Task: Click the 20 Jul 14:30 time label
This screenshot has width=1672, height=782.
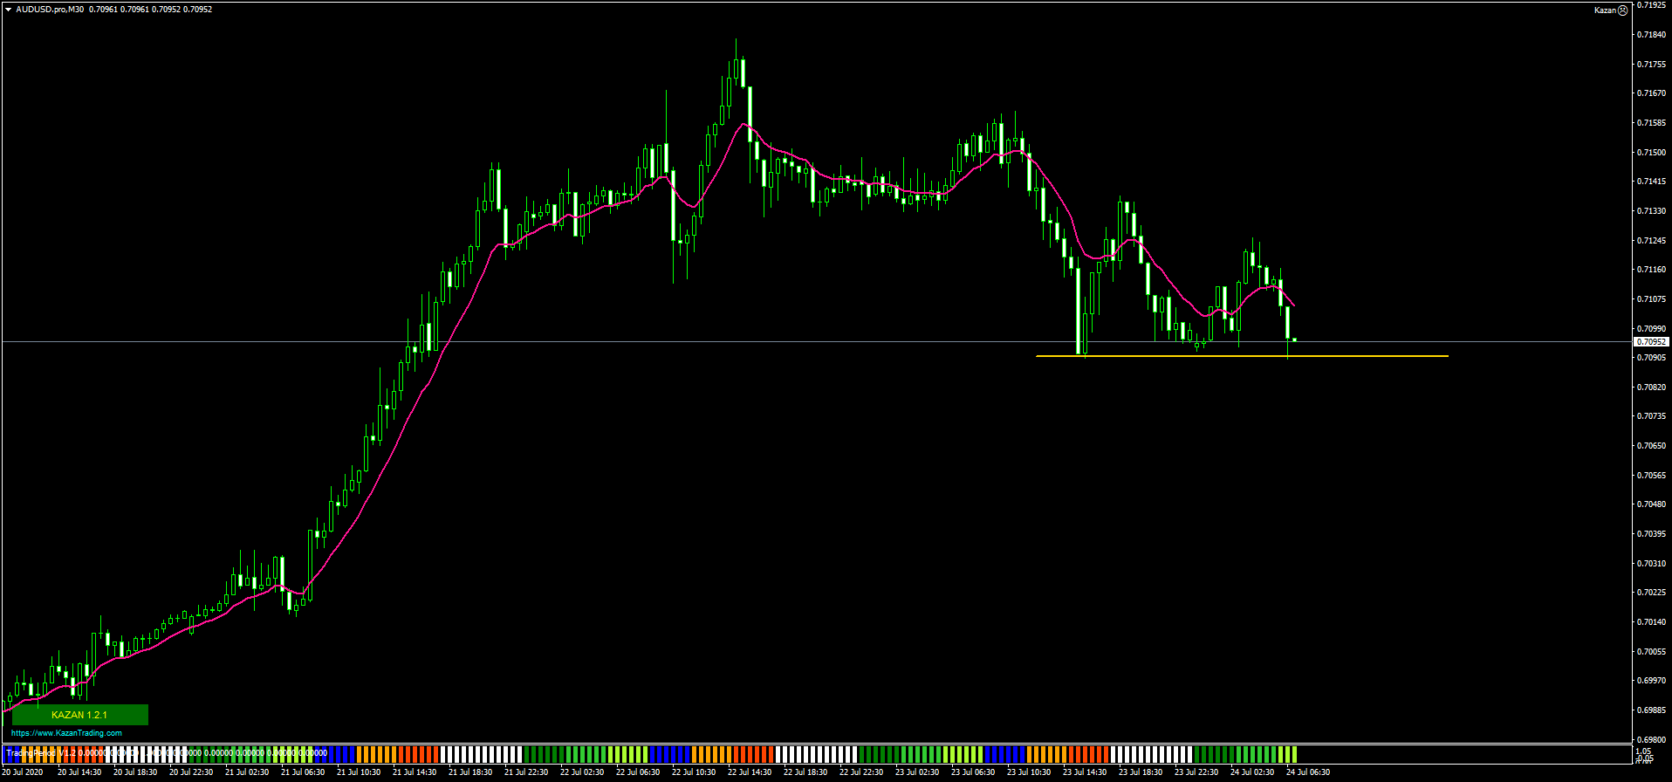Action: tap(79, 772)
